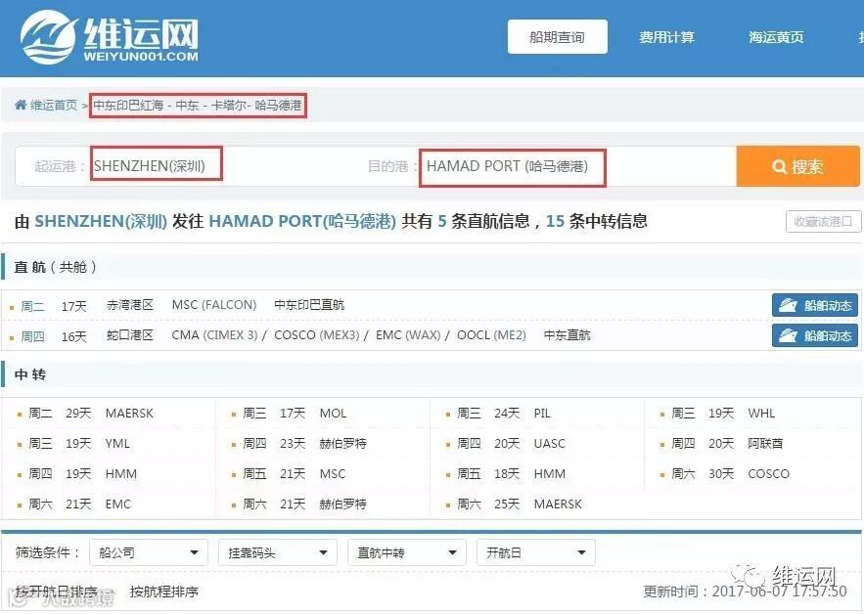This screenshot has height=614, width=864.
Task: Select EMC (WAX) carrier text
Action: click(408, 334)
